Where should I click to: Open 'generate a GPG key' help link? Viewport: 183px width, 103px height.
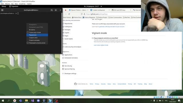(x=112, y=27)
